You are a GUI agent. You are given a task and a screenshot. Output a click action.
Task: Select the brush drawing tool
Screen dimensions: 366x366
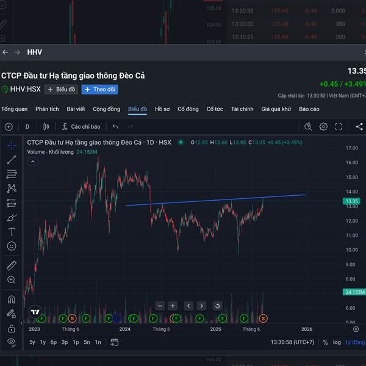pos(12,217)
